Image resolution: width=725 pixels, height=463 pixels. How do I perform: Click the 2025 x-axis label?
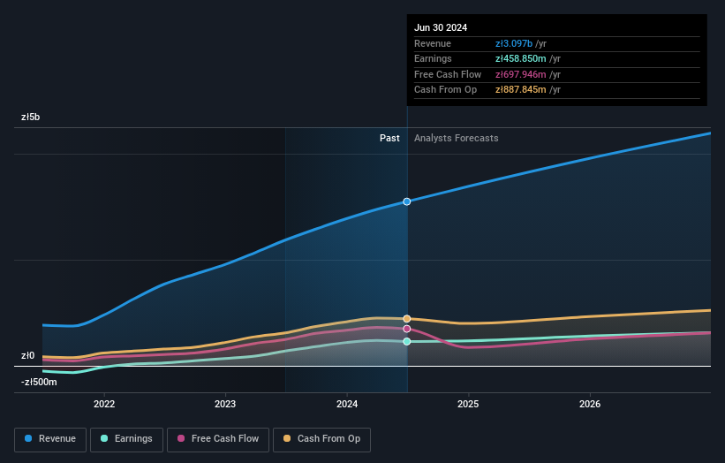point(468,404)
